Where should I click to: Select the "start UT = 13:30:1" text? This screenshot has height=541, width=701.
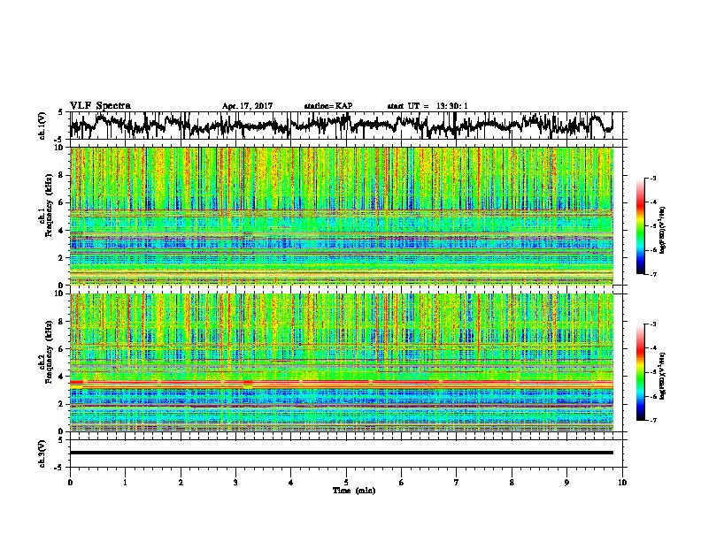[428, 106]
